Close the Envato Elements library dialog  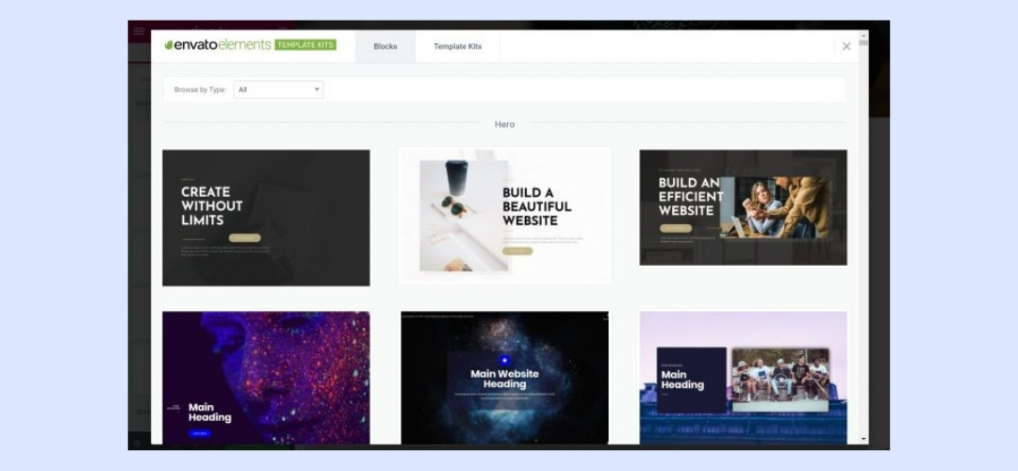pyautogui.click(x=846, y=47)
